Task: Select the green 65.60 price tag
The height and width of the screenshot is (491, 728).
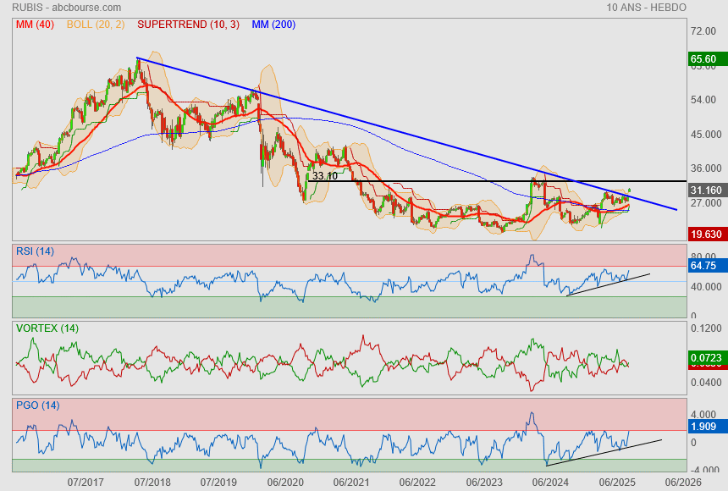Action: pos(703,59)
